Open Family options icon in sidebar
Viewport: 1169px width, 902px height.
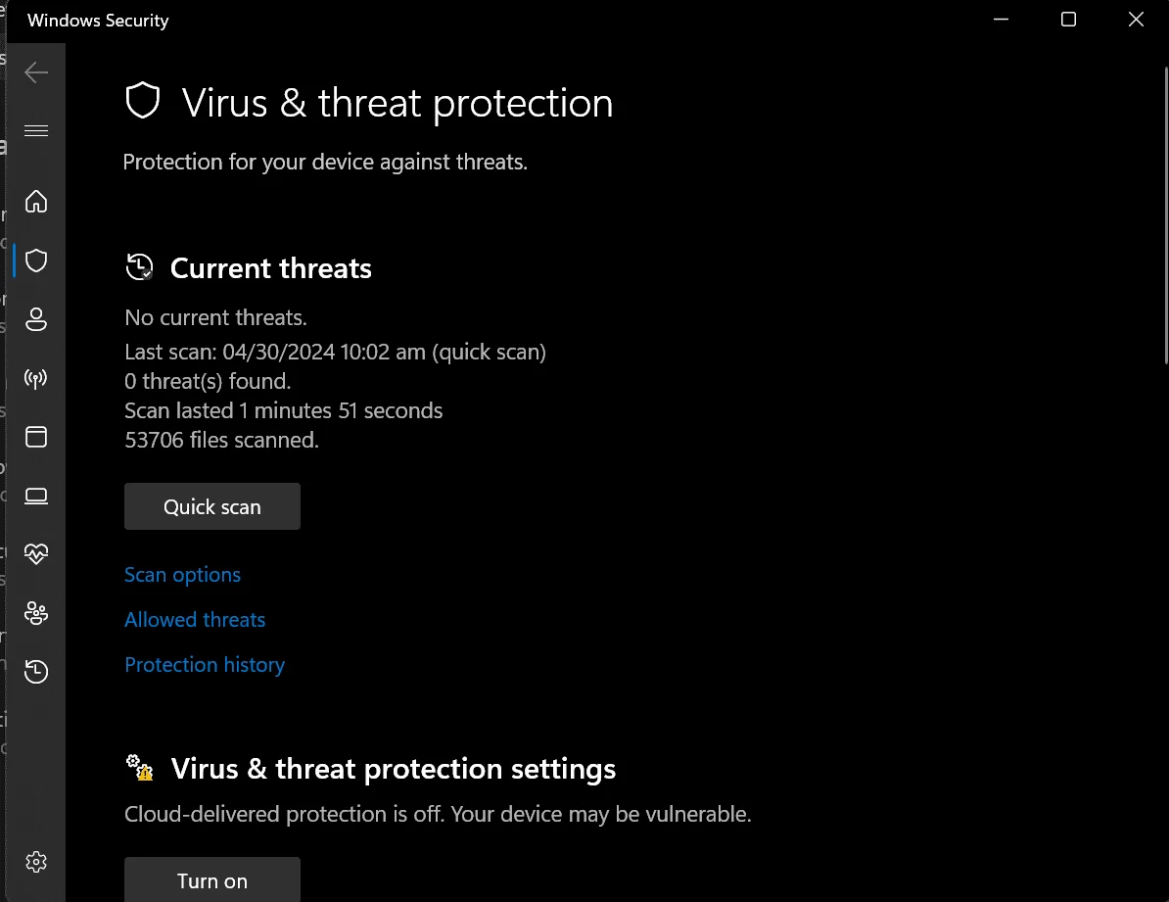pos(36,613)
